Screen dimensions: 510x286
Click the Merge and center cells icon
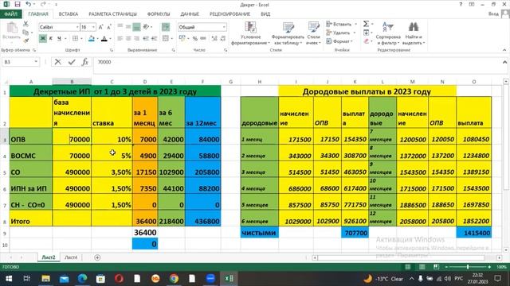coord(166,39)
